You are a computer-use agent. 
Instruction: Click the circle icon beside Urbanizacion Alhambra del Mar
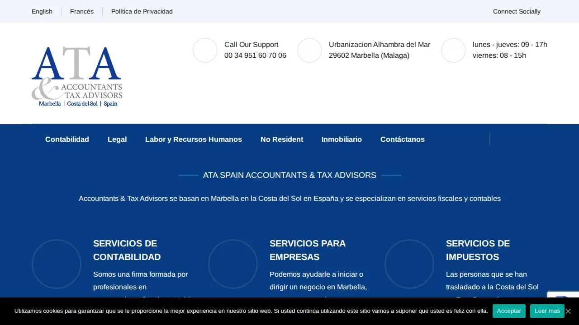(x=309, y=50)
